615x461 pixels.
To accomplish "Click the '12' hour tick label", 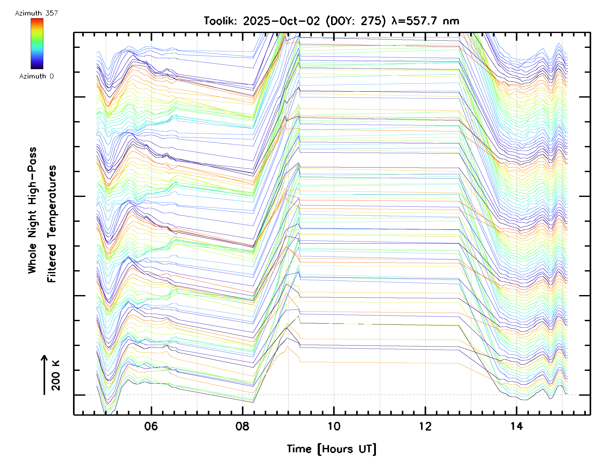I will click(x=425, y=426).
